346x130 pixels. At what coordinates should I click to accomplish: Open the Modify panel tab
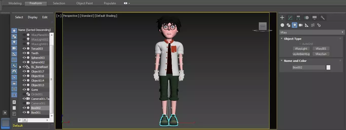pyautogui.click(x=290, y=17)
